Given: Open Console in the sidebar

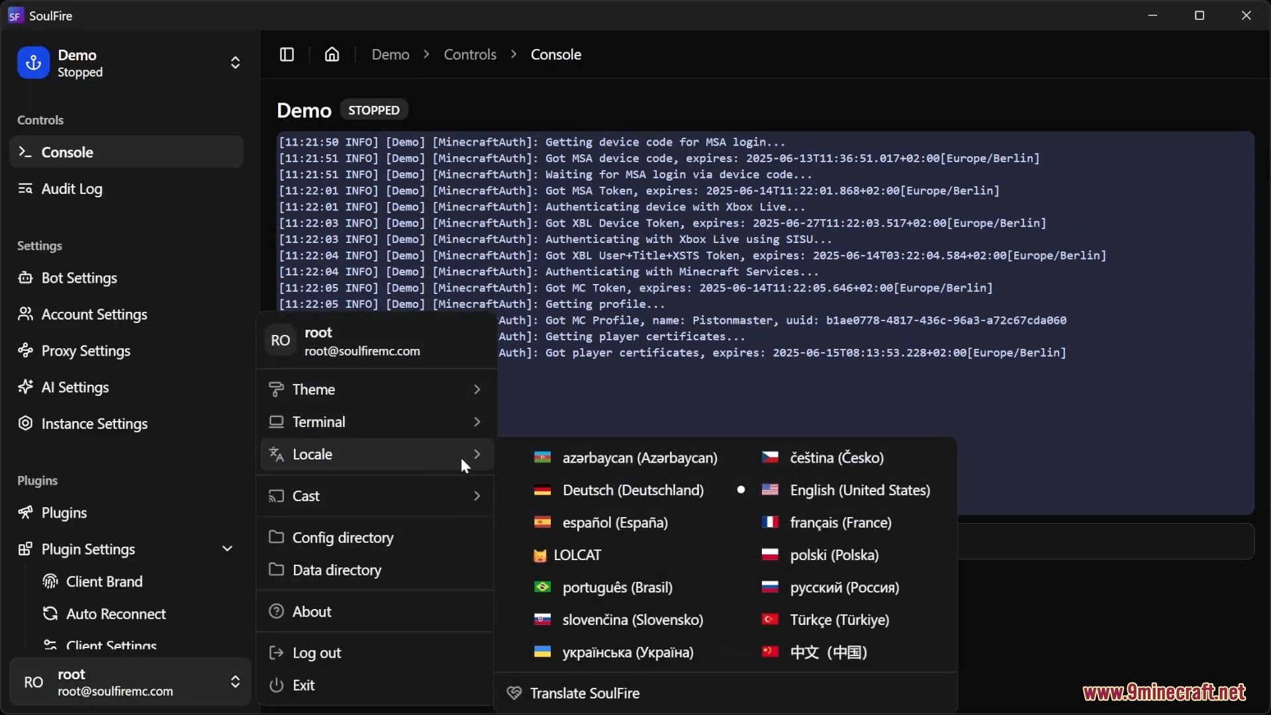Looking at the screenshot, I should (126, 152).
